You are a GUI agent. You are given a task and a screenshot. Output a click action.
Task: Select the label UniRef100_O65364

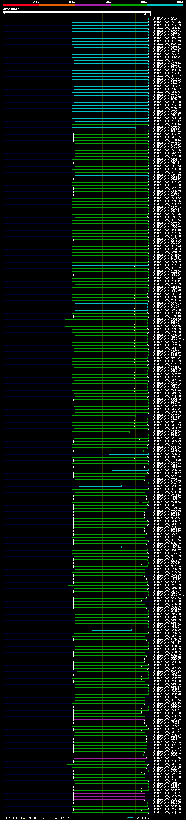(x=167, y=127)
